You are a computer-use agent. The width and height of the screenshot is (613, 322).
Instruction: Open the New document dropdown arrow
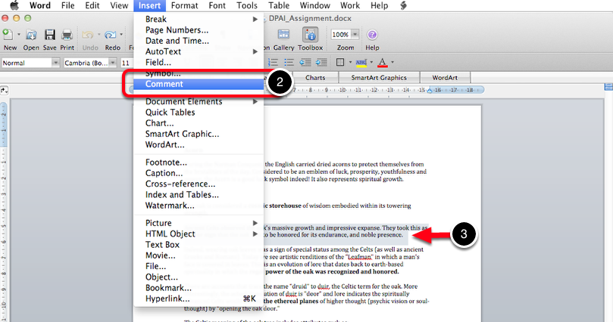[x=19, y=35]
